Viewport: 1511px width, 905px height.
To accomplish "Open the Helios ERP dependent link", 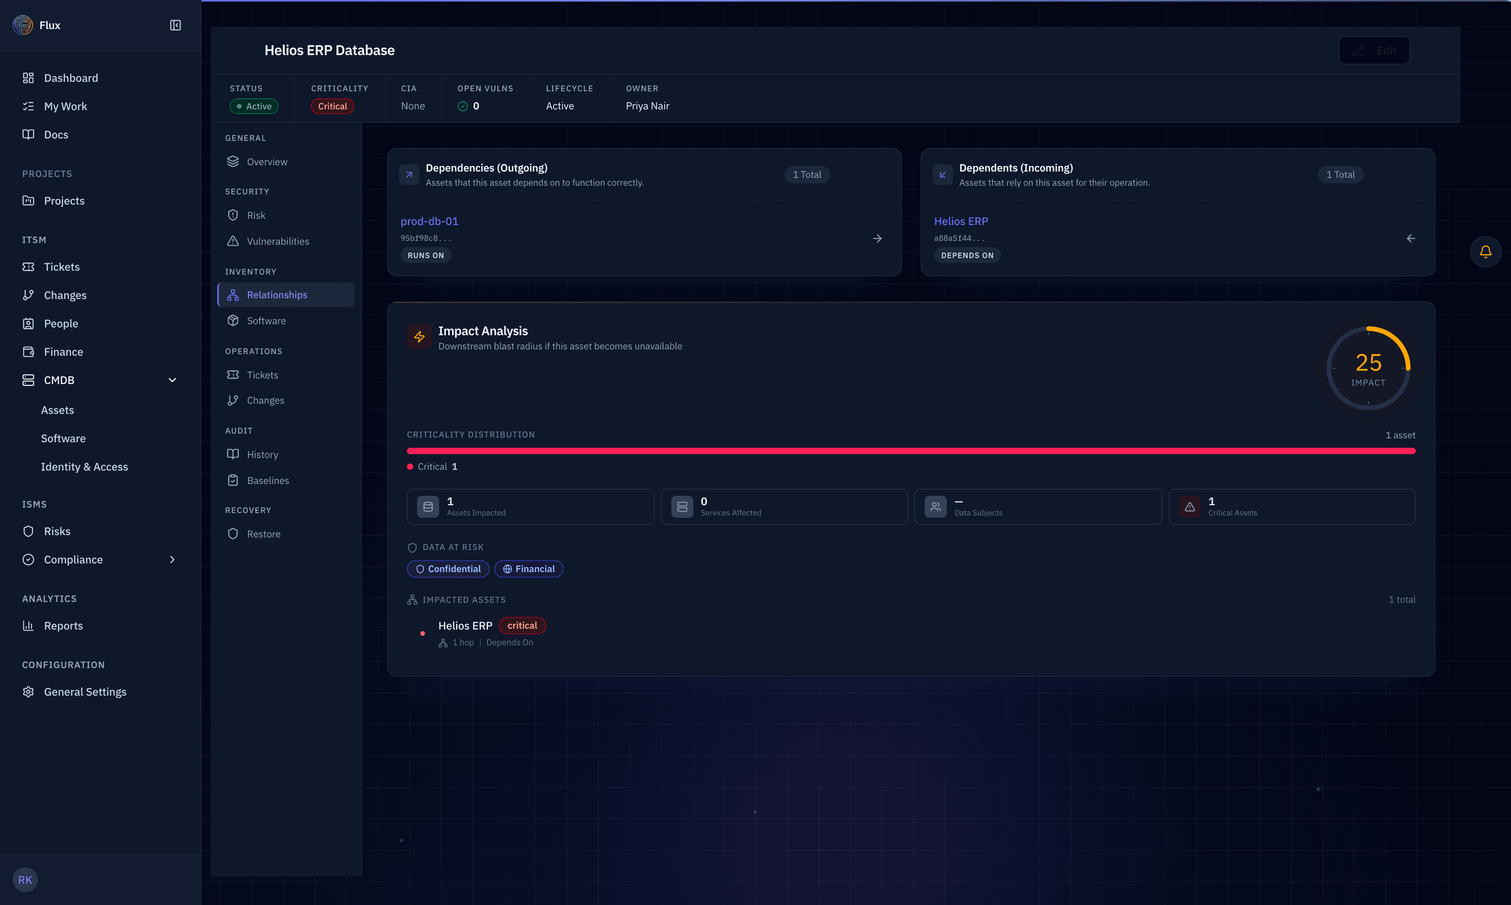I will [x=961, y=222].
